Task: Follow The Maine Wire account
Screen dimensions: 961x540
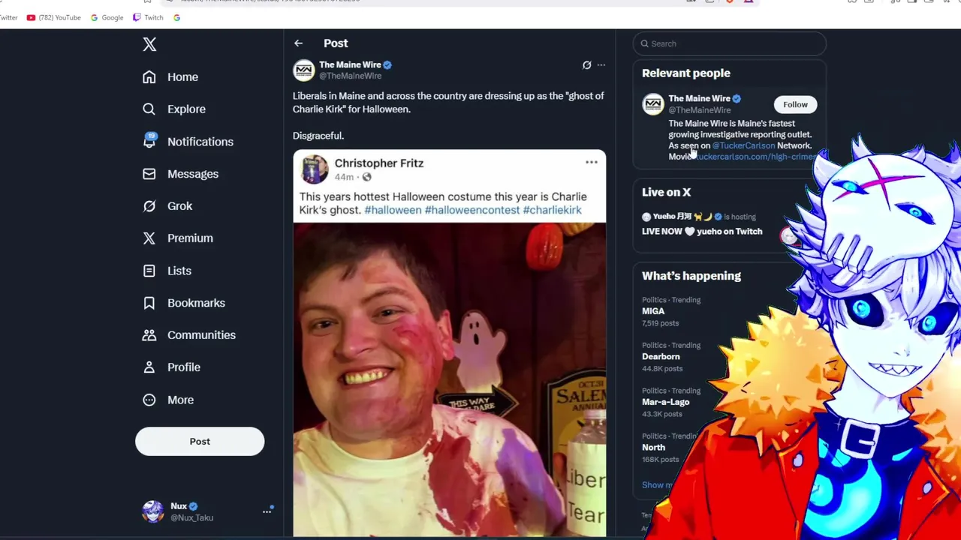Action: coord(795,105)
